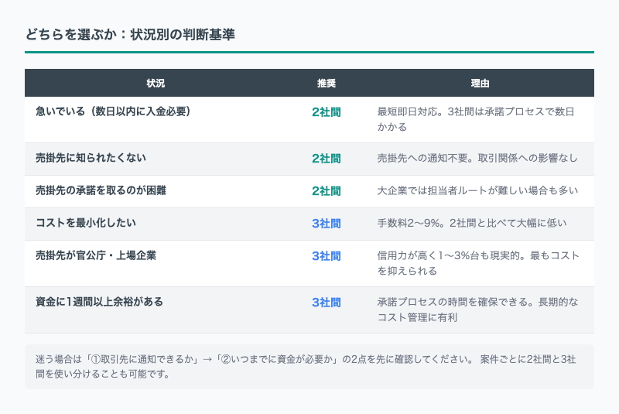Click the 状況 column header

(156, 83)
